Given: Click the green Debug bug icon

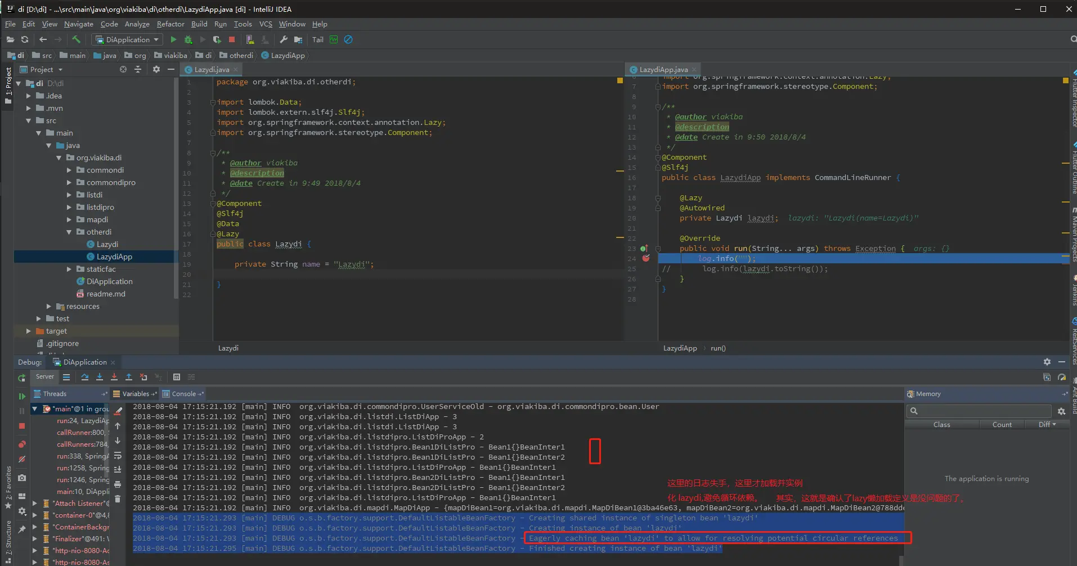Looking at the screenshot, I should pyautogui.click(x=188, y=39).
